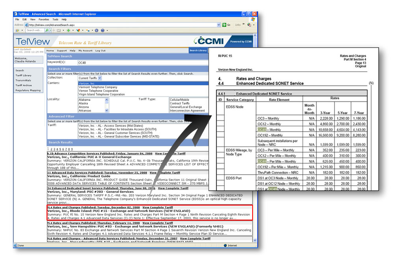The width and height of the screenshot is (394, 268).
Task: Open the address bar history dropdown arrow
Action: [x=219, y=25]
